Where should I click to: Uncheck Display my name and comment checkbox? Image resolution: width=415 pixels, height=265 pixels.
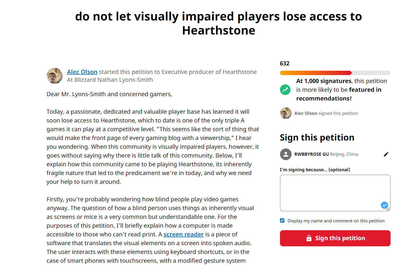point(282,221)
